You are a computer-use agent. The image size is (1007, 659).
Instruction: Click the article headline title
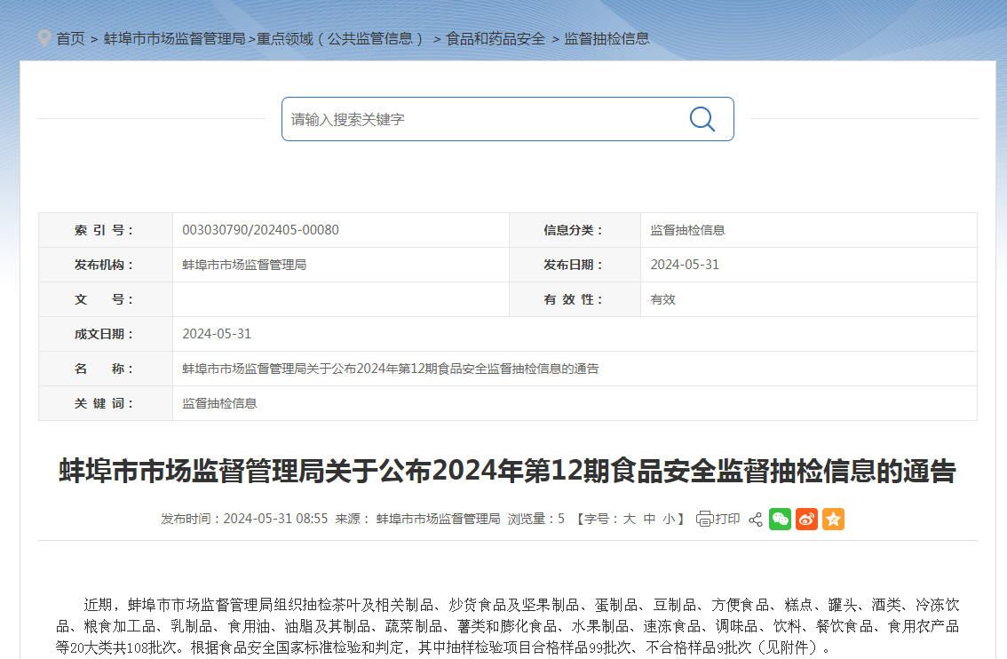[507, 472]
